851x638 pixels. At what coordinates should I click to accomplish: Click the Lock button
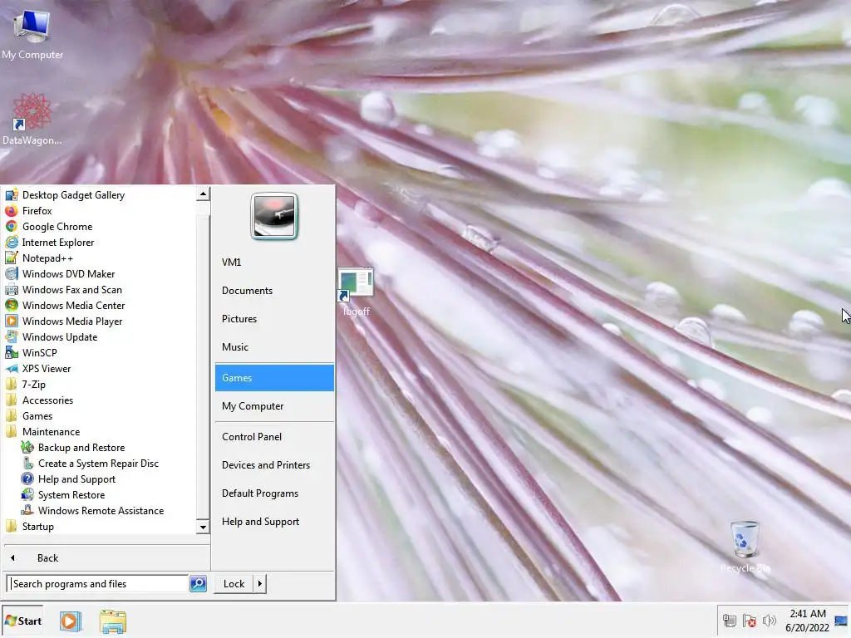(234, 584)
